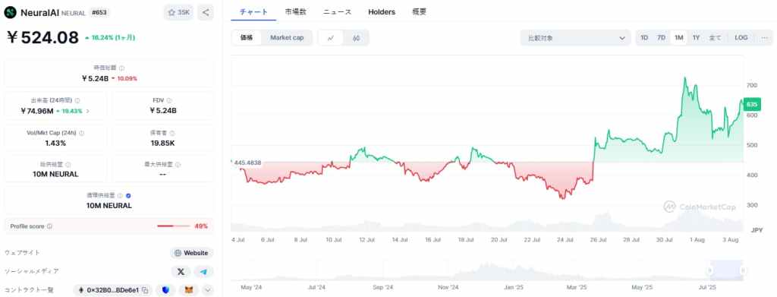Select the 1Y time range button

697,38
